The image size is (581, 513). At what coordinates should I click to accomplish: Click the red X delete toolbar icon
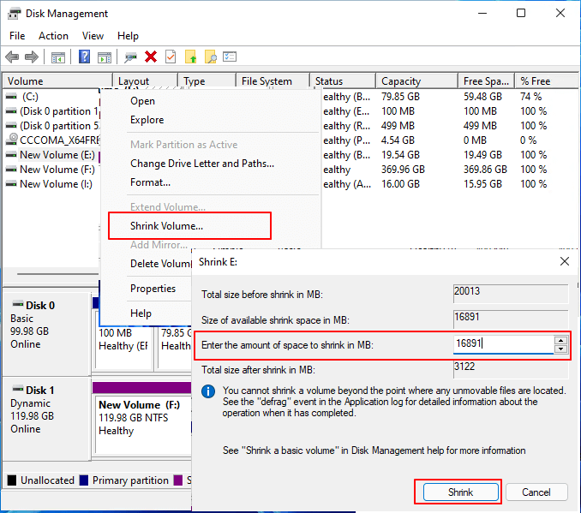[x=151, y=57]
